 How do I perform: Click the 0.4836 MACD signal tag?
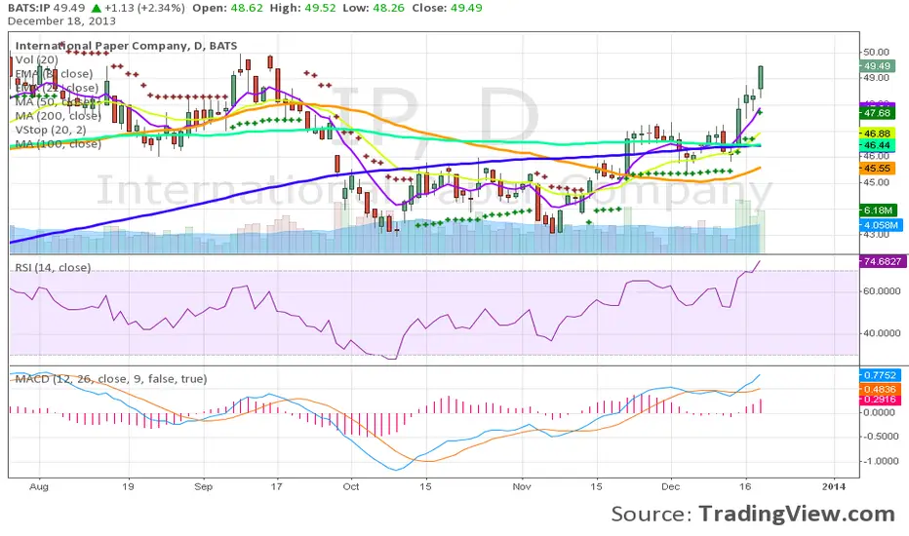pyautogui.click(x=880, y=389)
